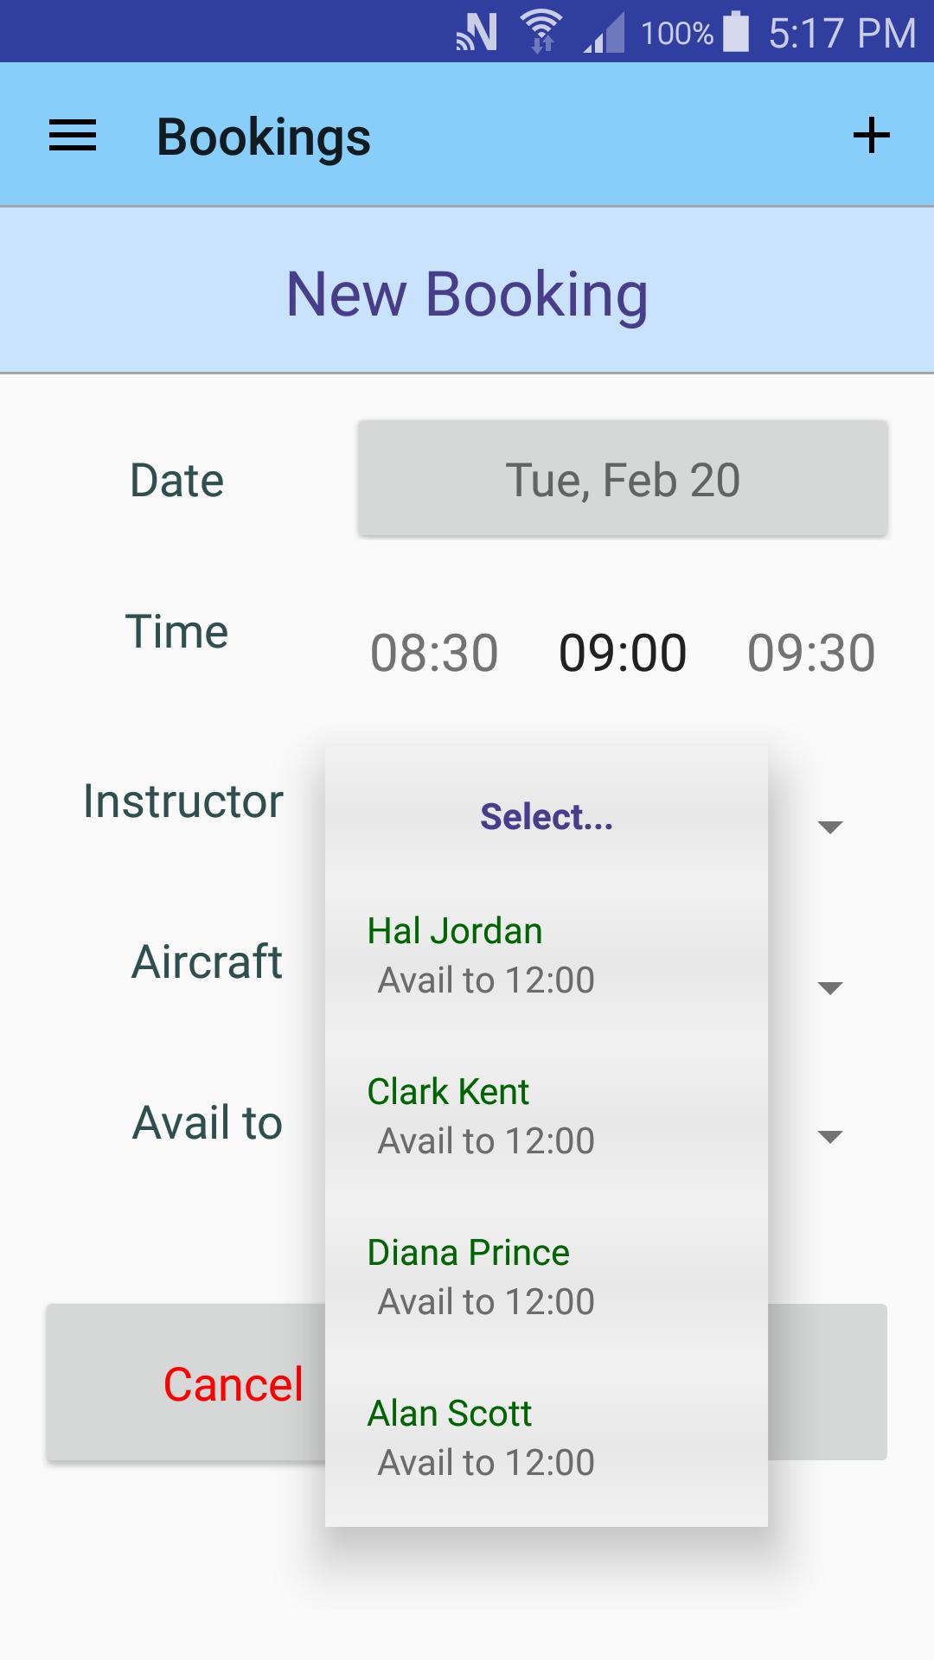This screenshot has height=1660, width=934.
Task: Open the date picker showing Tue, Feb 20
Action: [x=623, y=479]
